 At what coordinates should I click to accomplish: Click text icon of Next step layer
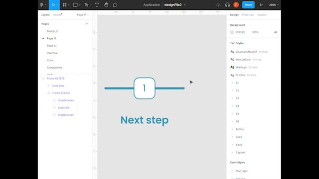click(49, 86)
